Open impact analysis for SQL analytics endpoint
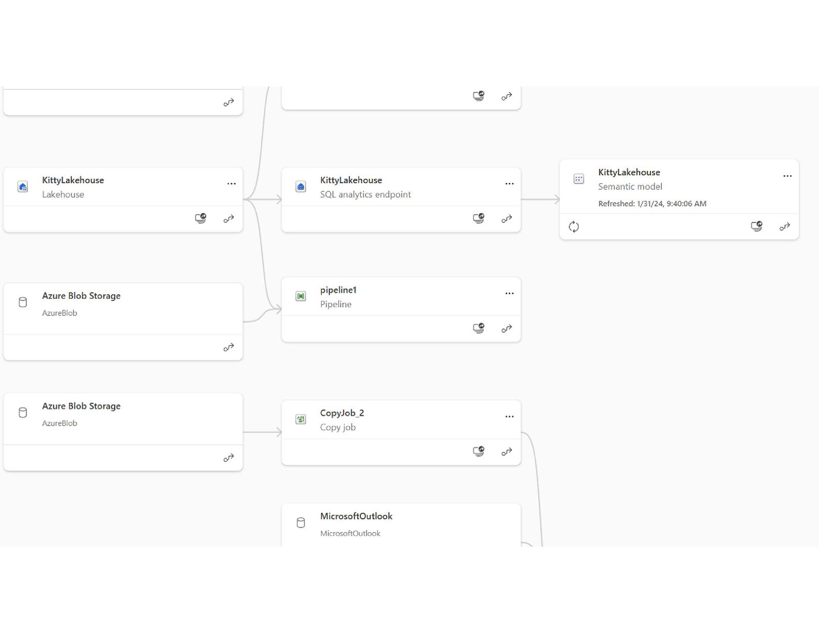The height and width of the screenshot is (633, 819). pos(479,219)
